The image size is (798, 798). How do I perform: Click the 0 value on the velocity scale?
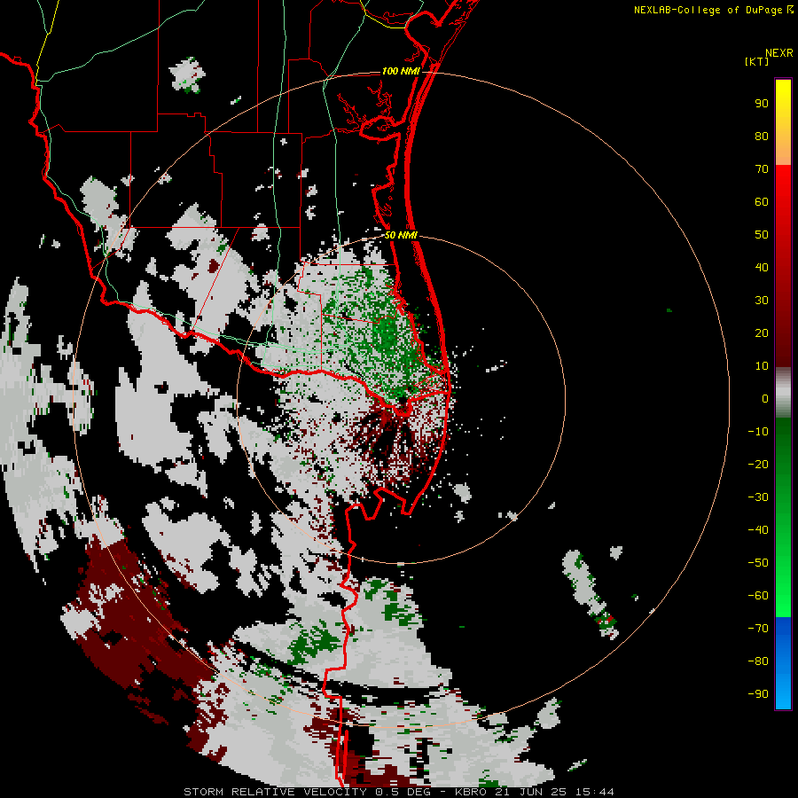[x=765, y=398]
